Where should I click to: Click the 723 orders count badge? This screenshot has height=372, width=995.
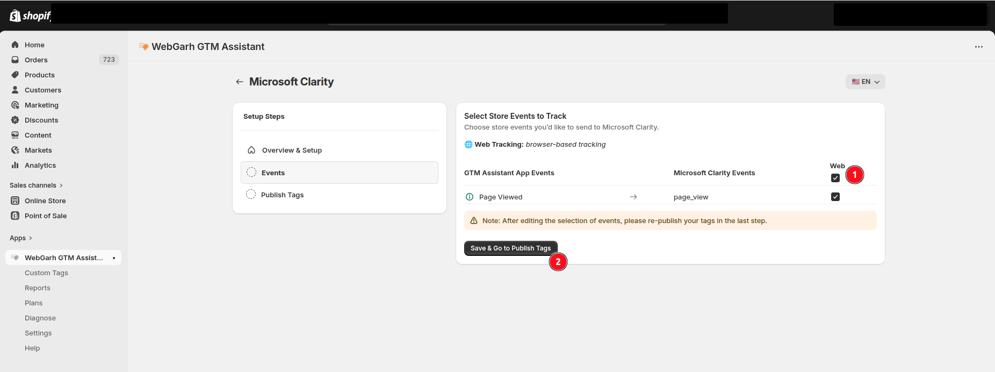click(x=109, y=60)
